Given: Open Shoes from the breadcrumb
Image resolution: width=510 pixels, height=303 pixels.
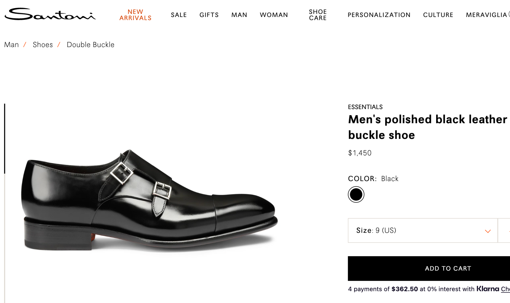Looking at the screenshot, I should coord(42,44).
